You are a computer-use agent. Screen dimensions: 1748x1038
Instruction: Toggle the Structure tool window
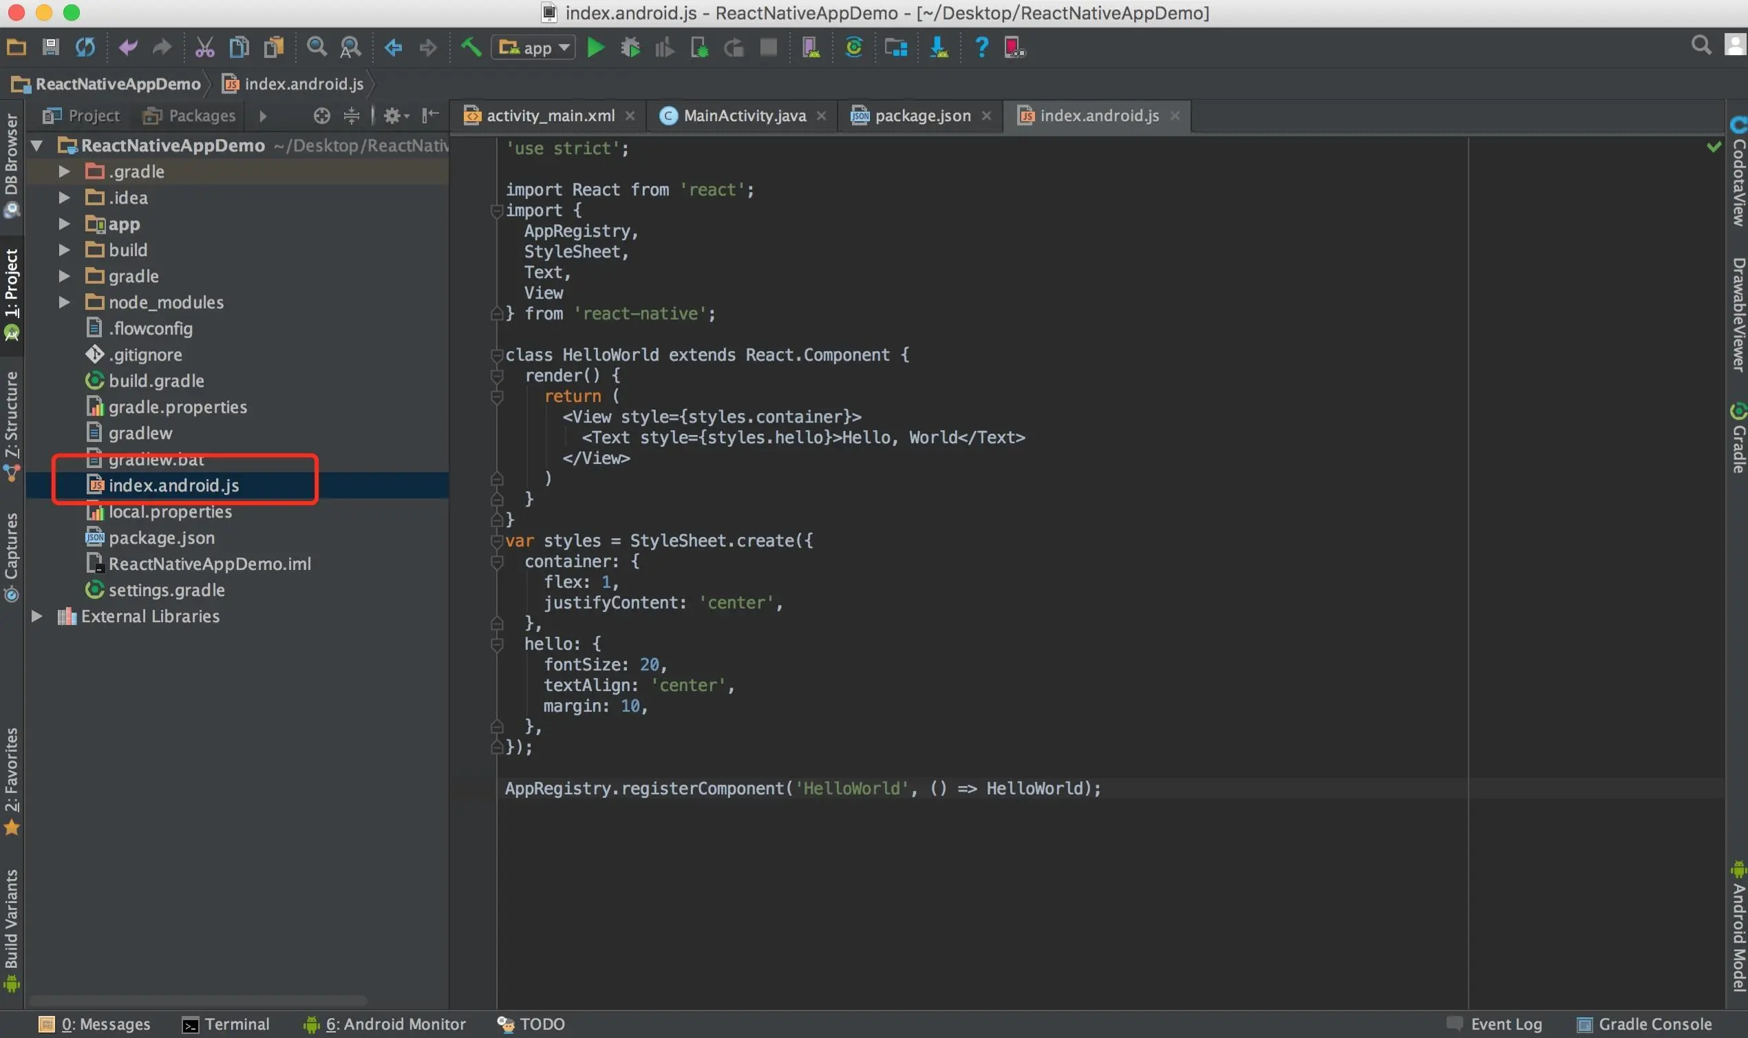pos(11,427)
